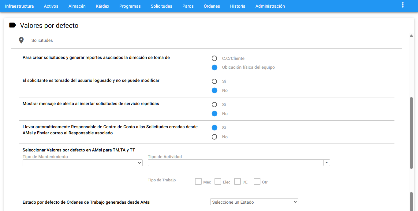Click the black tag icon beside Valores por defecto
The height and width of the screenshot is (211, 418).
13,25
